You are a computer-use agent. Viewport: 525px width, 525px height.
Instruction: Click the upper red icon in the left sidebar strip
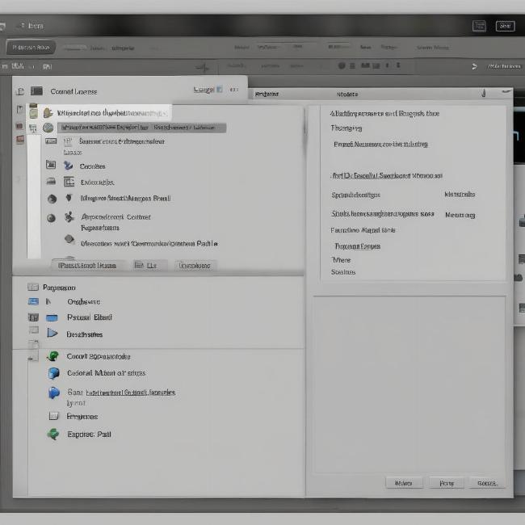pyautogui.click(x=19, y=126)
